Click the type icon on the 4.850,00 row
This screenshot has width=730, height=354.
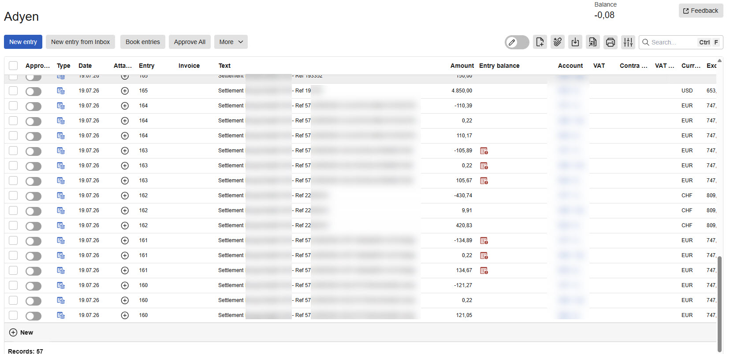click(x=61, y=91)
